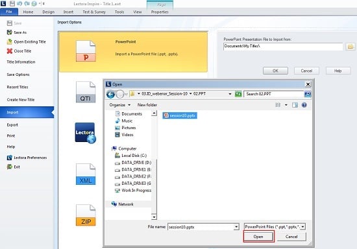This screenshot has height=249, width=357.
Task: Click the Open button in dialog
Action: coord(258,237)
